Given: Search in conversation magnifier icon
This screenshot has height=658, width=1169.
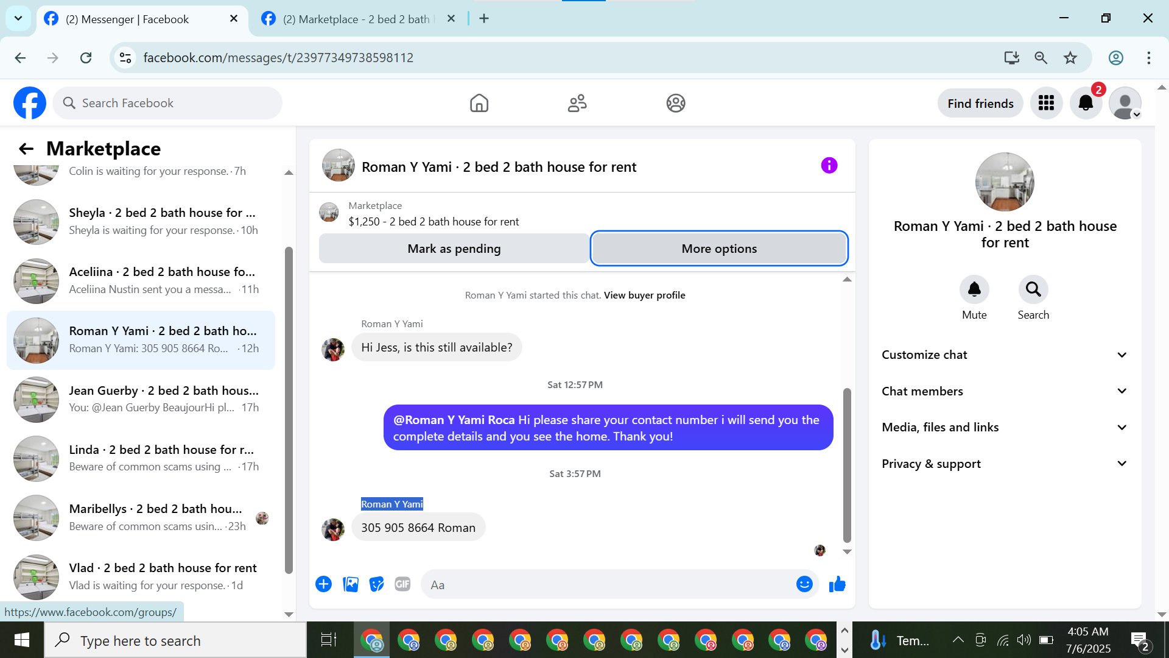Looking at the screenshot, I should coord(1033,289).
